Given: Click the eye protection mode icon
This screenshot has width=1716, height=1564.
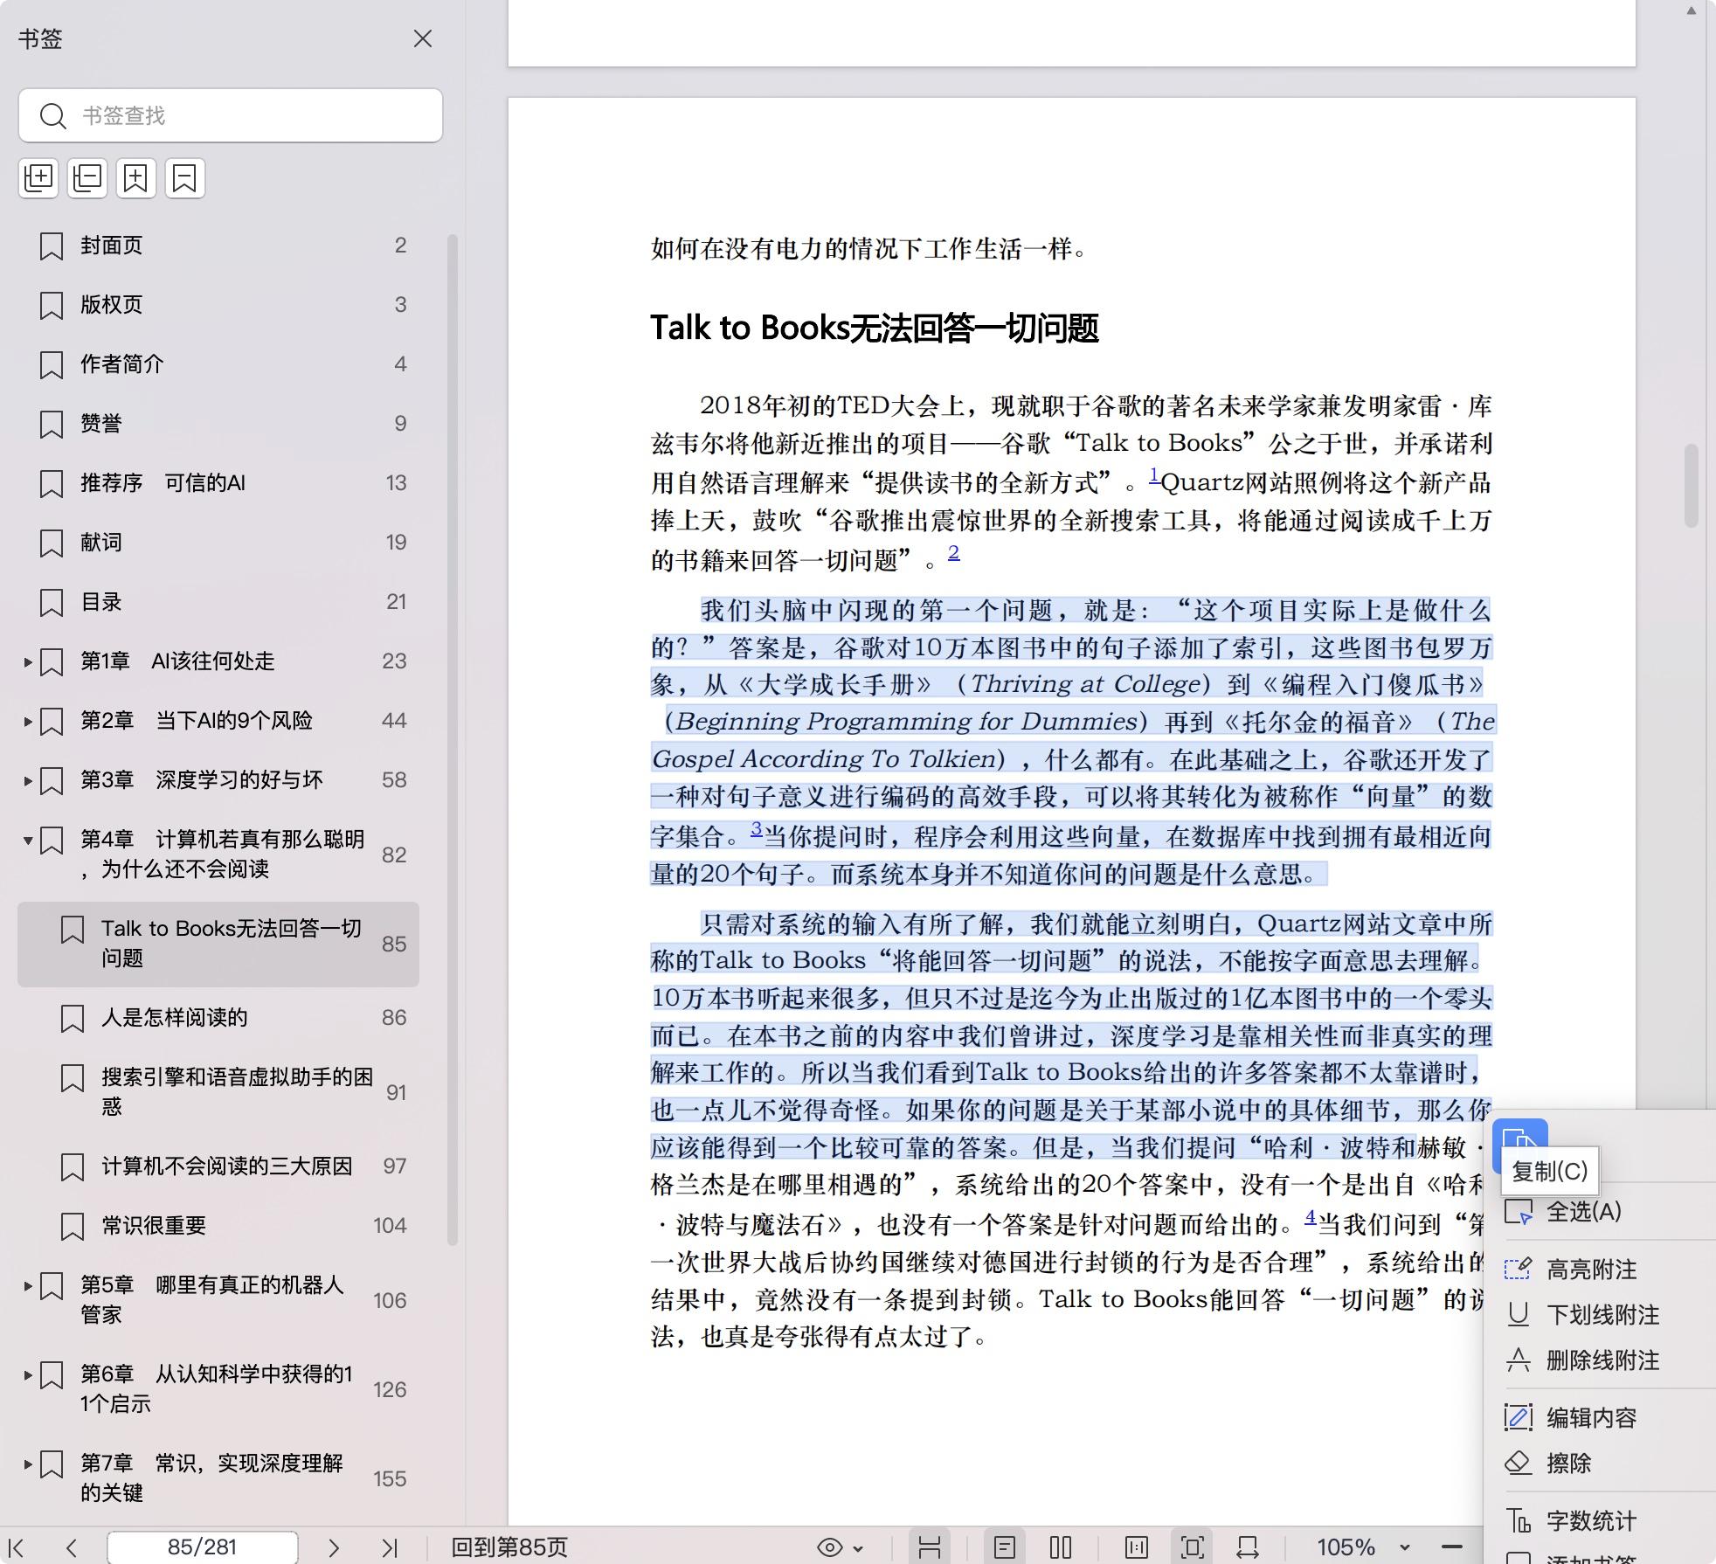Looking at the screenshot, I should (x=829, y=1547).
